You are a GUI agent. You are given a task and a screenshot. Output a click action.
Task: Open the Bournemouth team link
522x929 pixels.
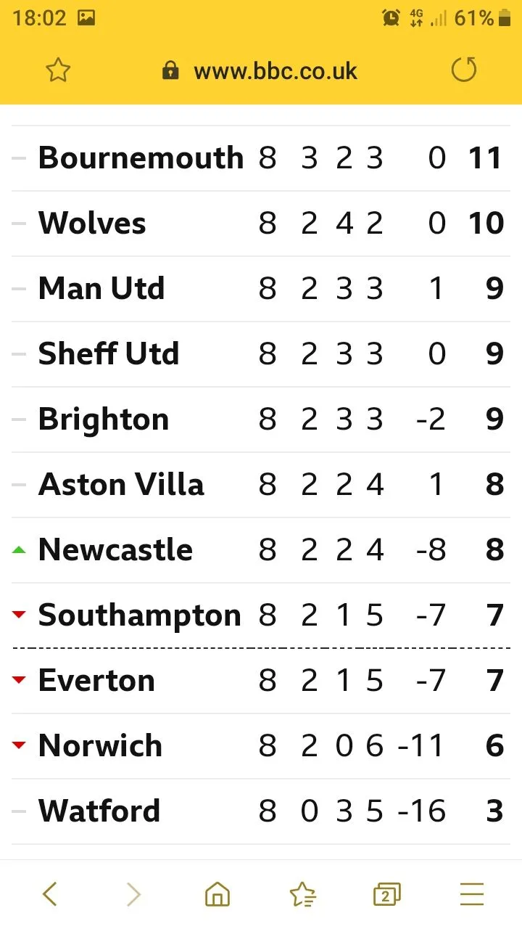(141, 158)
